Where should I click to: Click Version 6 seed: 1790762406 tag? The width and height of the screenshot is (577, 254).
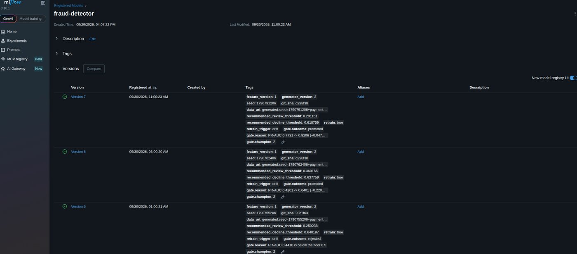pos(261,158)
